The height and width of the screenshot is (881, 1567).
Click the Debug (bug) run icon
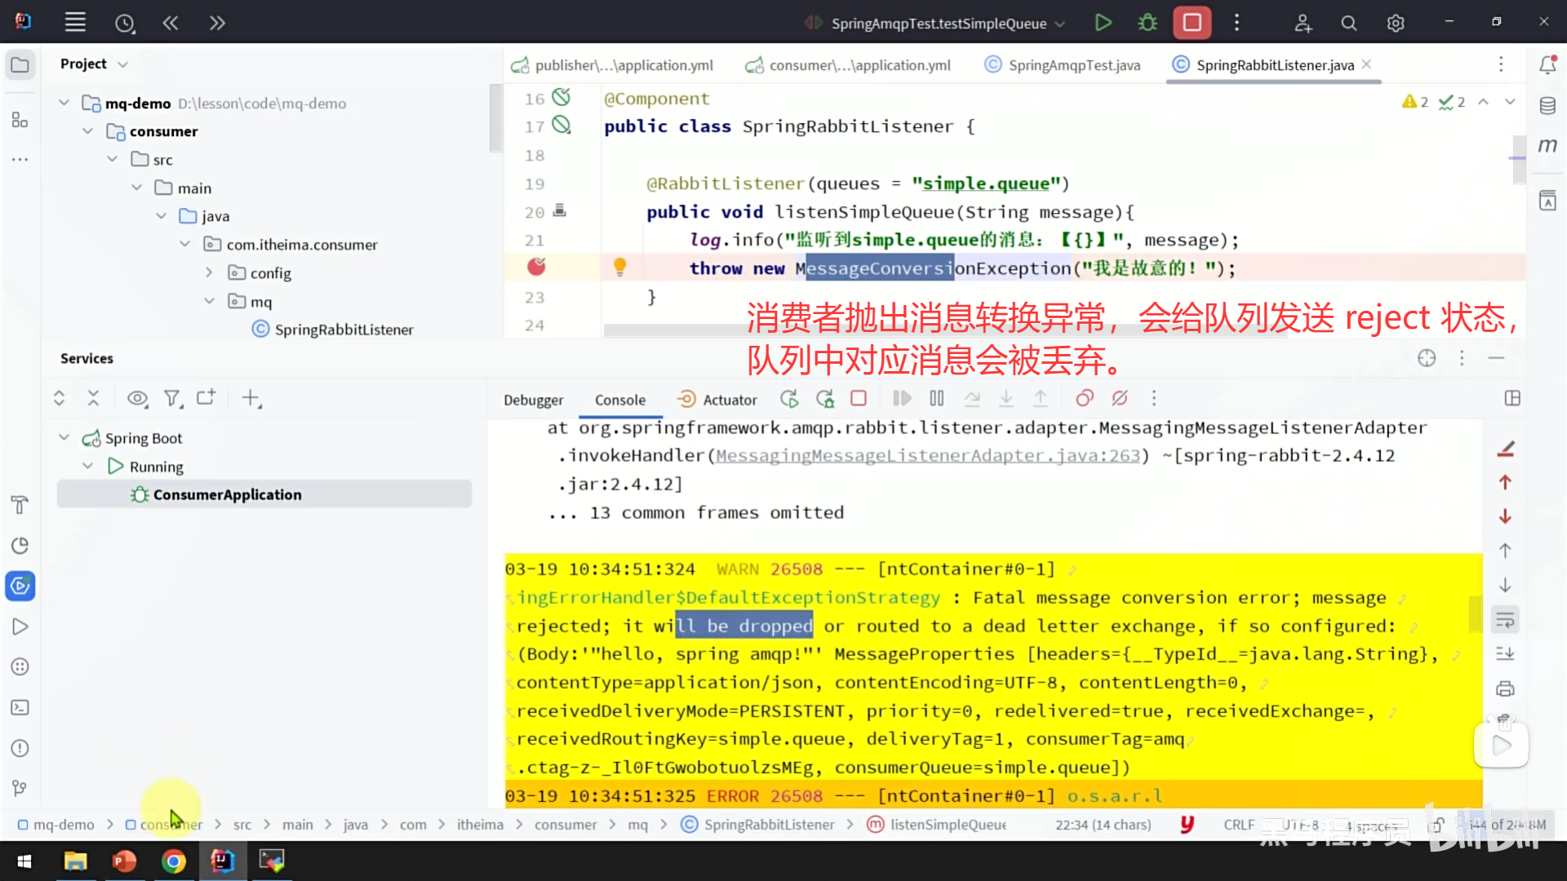click(1148, 23)
